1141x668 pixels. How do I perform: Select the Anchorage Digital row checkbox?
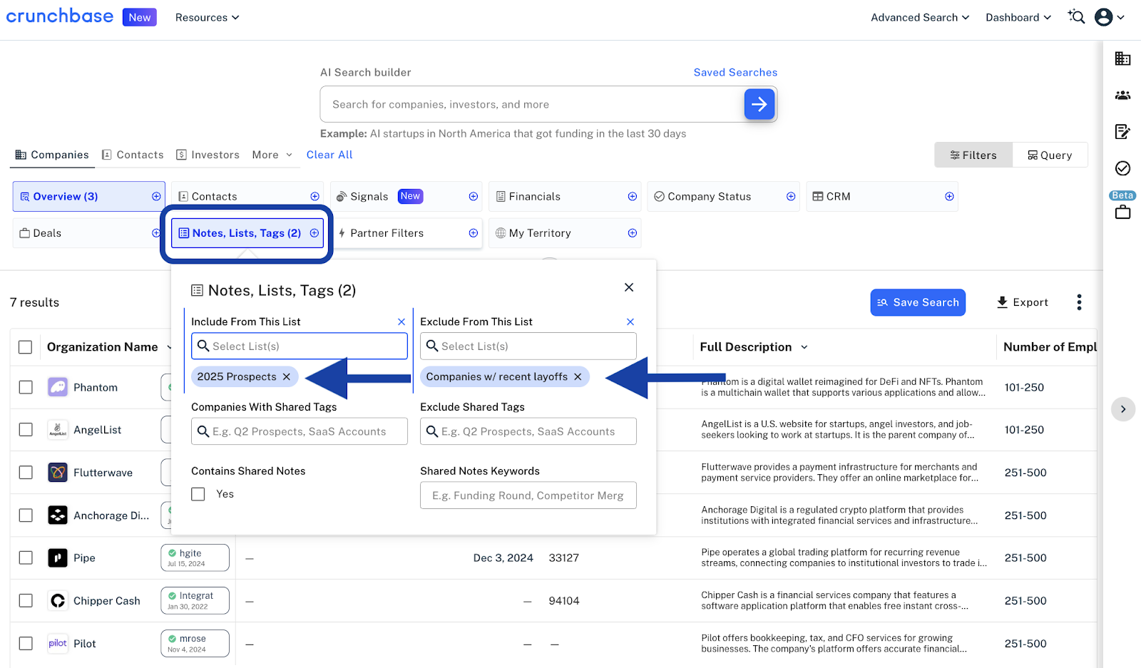click(x=26, y=515)
